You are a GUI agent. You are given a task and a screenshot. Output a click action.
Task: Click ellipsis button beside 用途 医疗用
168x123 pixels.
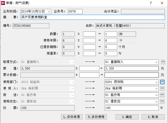coord(163,95)
